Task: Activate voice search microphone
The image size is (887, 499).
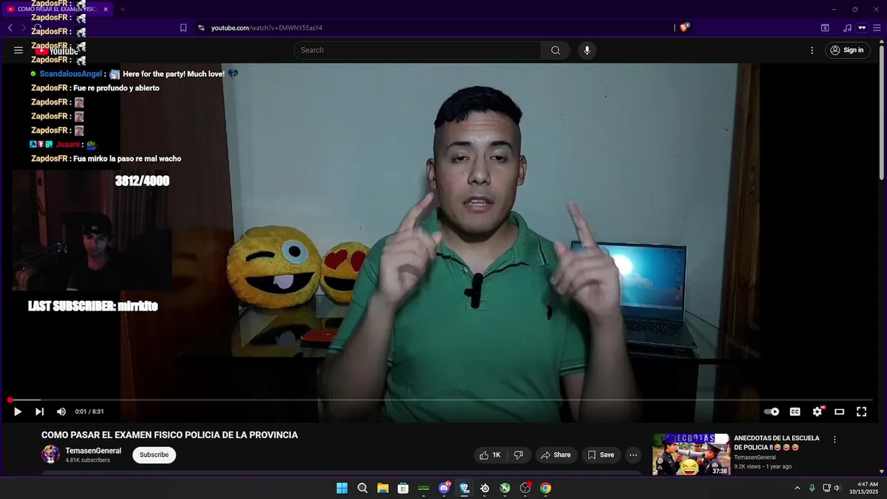Action: click(587, 50)
